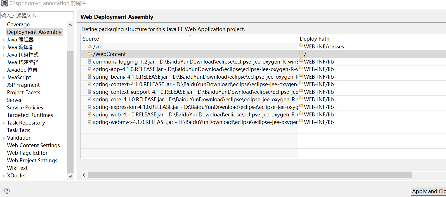Click the spring-webmvc jar file icon
This screenshot has width=446, height=197.
point(89,122)
